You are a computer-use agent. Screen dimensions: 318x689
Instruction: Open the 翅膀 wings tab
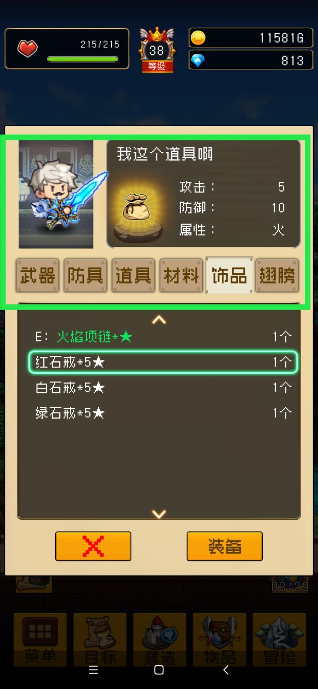[x=277, y=276]
